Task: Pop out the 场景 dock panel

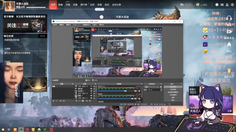Action: (x=73, y=84)
